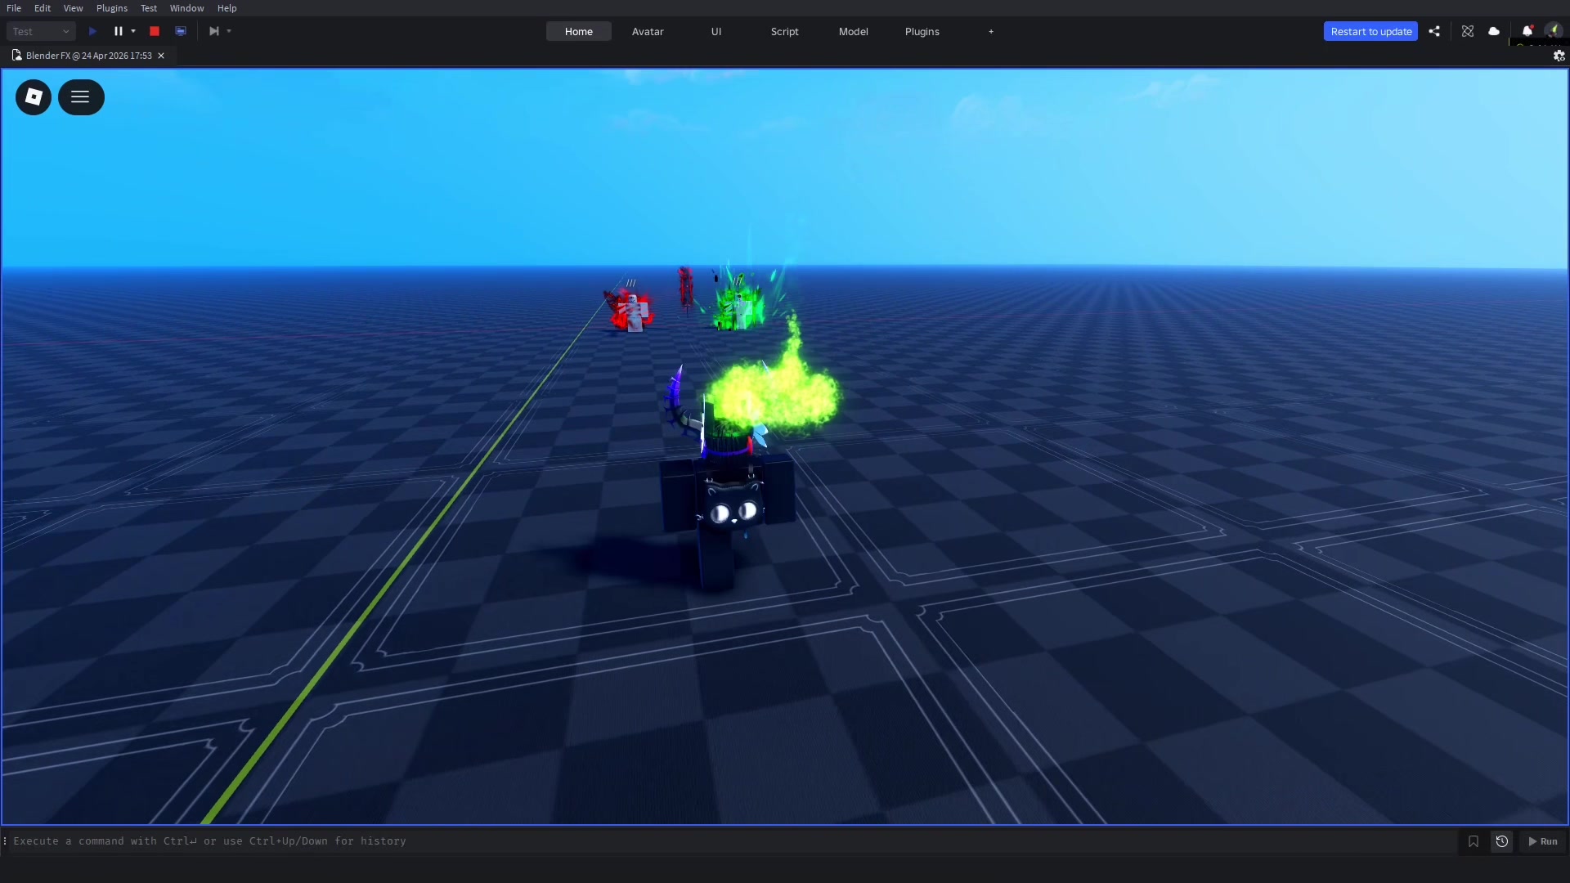Click the command bar input field
The width and height of the screenshot is (1570, 883).
(x=732, y=840)
